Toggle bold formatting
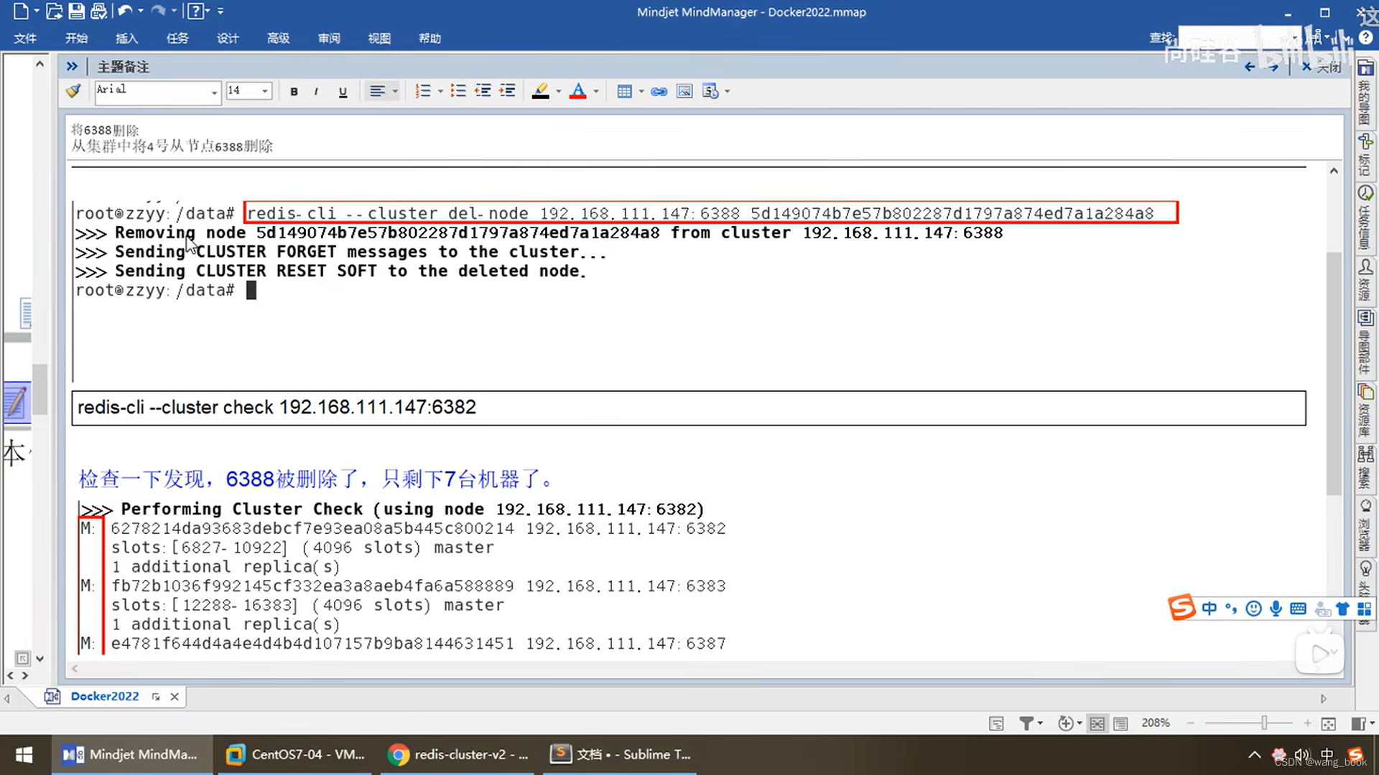The height and width of the screenshot is (775, 1379). point(294,92)
